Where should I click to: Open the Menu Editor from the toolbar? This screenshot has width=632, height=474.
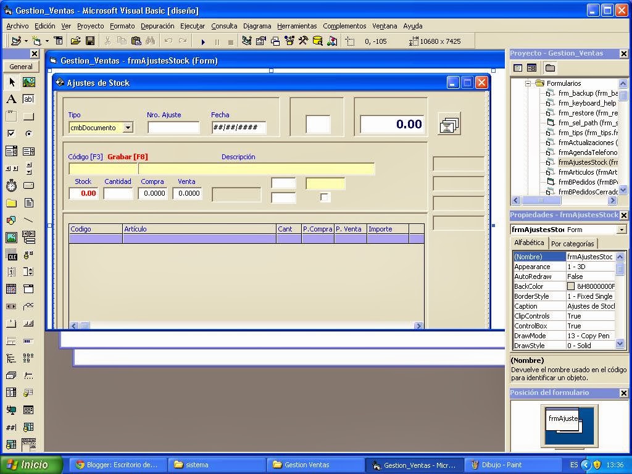point(59,41)
